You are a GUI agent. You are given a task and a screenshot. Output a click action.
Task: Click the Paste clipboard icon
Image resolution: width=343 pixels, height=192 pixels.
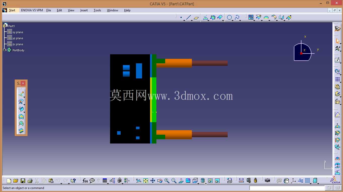click(51, 180)
